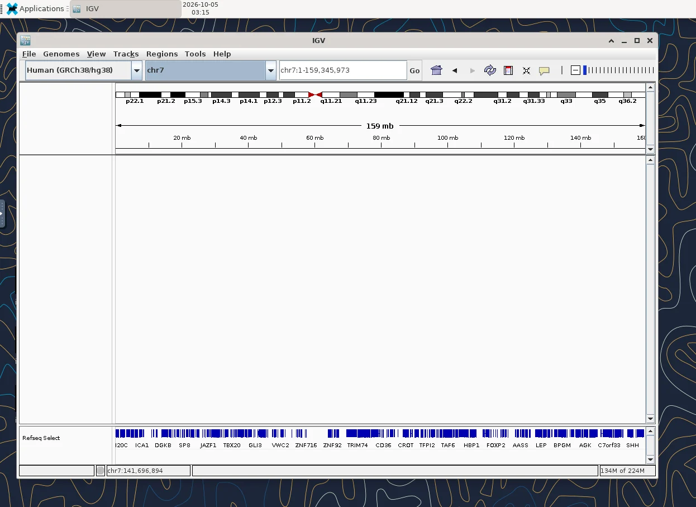Image resolution: width=696 pixels, height=507 pixels.
Task: Click the 80 mb ruler mark
Action: 381,138
